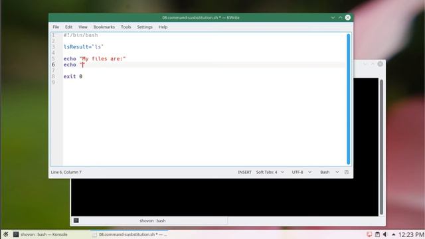The image size is (425, 239).
Task: Click the #!/bin/bash shebang line
Action: point(80,35)
